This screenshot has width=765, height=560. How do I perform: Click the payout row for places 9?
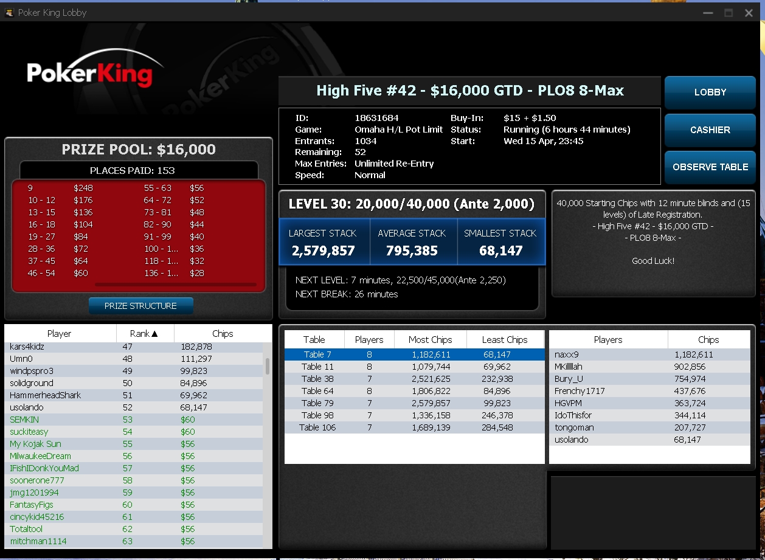pyautogui.click(x=60, y=188)
